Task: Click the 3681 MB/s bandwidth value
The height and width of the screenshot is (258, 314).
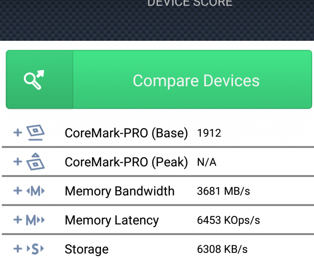Action: pyautogui.click(x=223, y=191)
